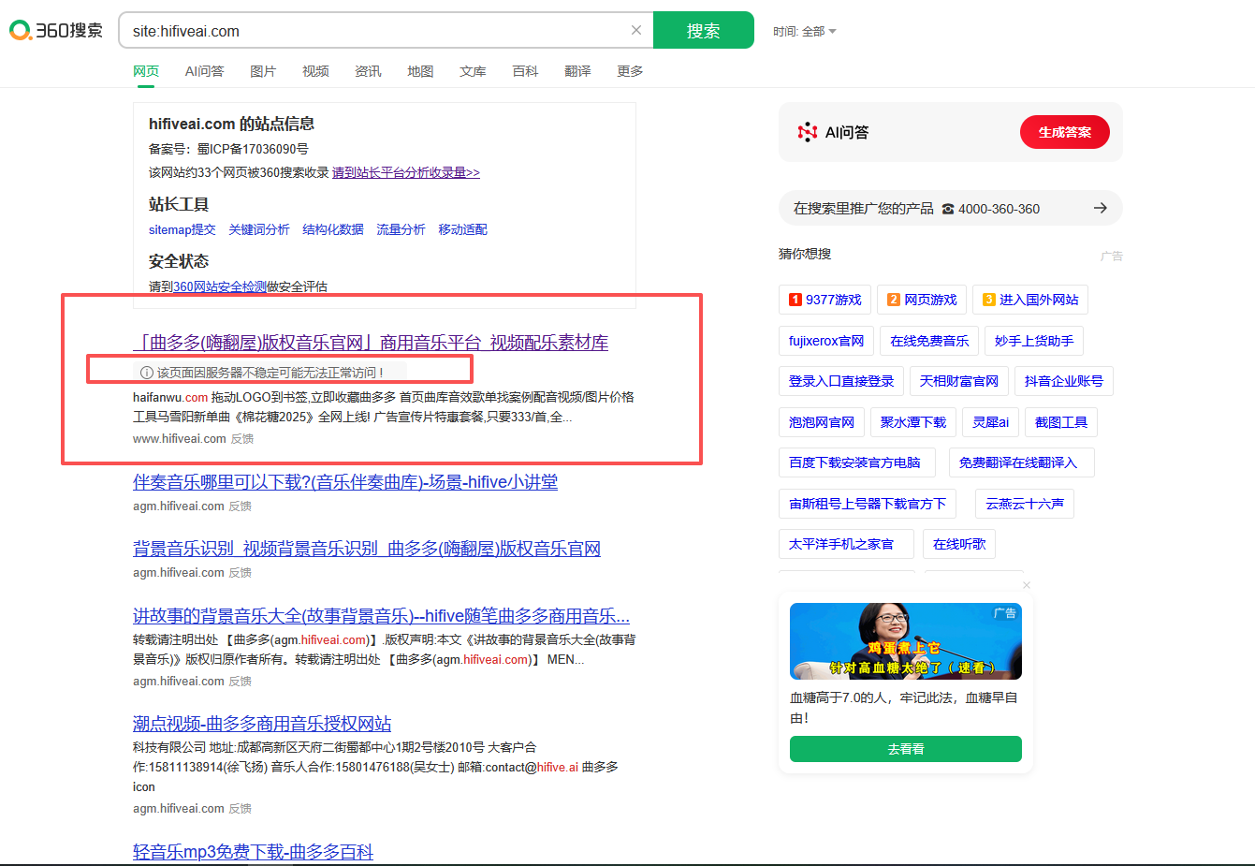Click 反馈 beside www.hifiveai.com
The width and height of the screenshot is (1255, 866).
(x=242, y=439)
